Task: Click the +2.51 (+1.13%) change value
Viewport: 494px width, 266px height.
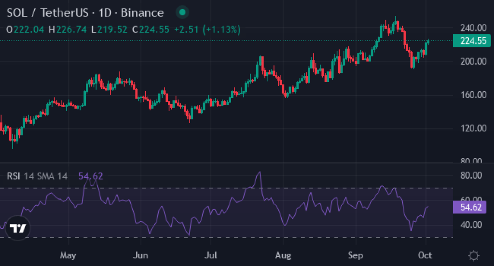Action: click(207, 29)
